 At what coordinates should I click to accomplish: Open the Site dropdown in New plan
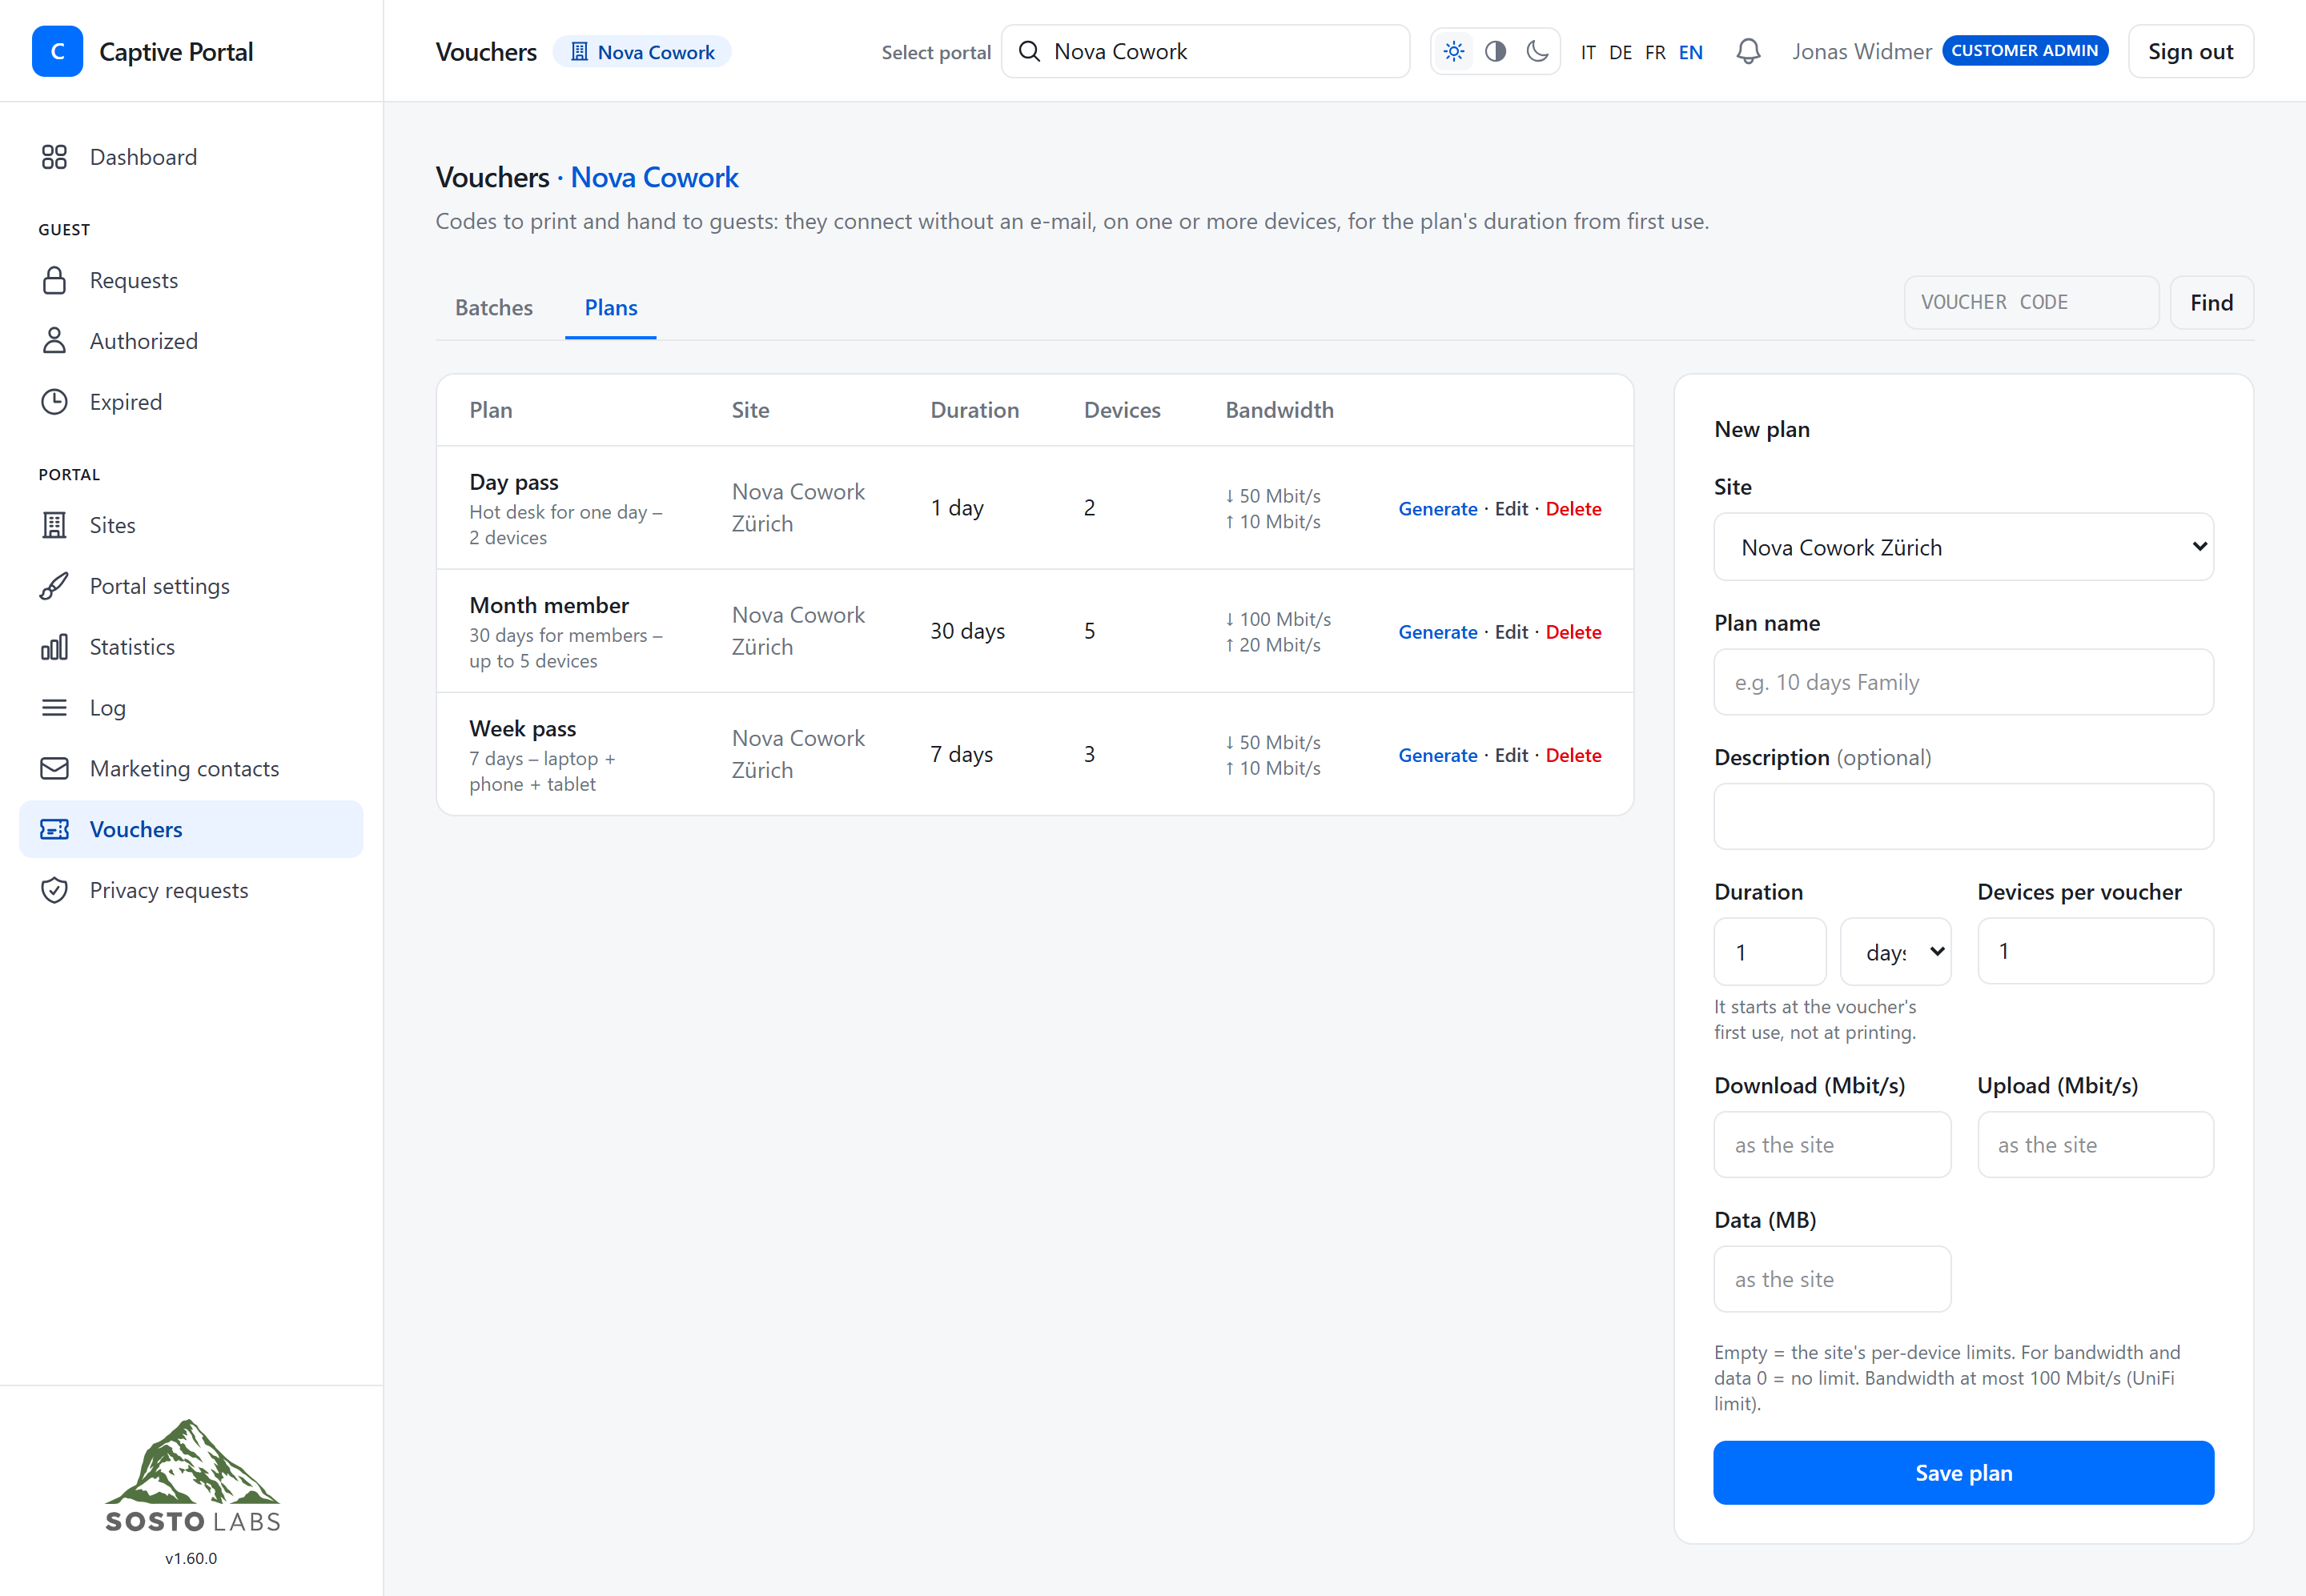pyautogui.click(x=1963, y=547)
